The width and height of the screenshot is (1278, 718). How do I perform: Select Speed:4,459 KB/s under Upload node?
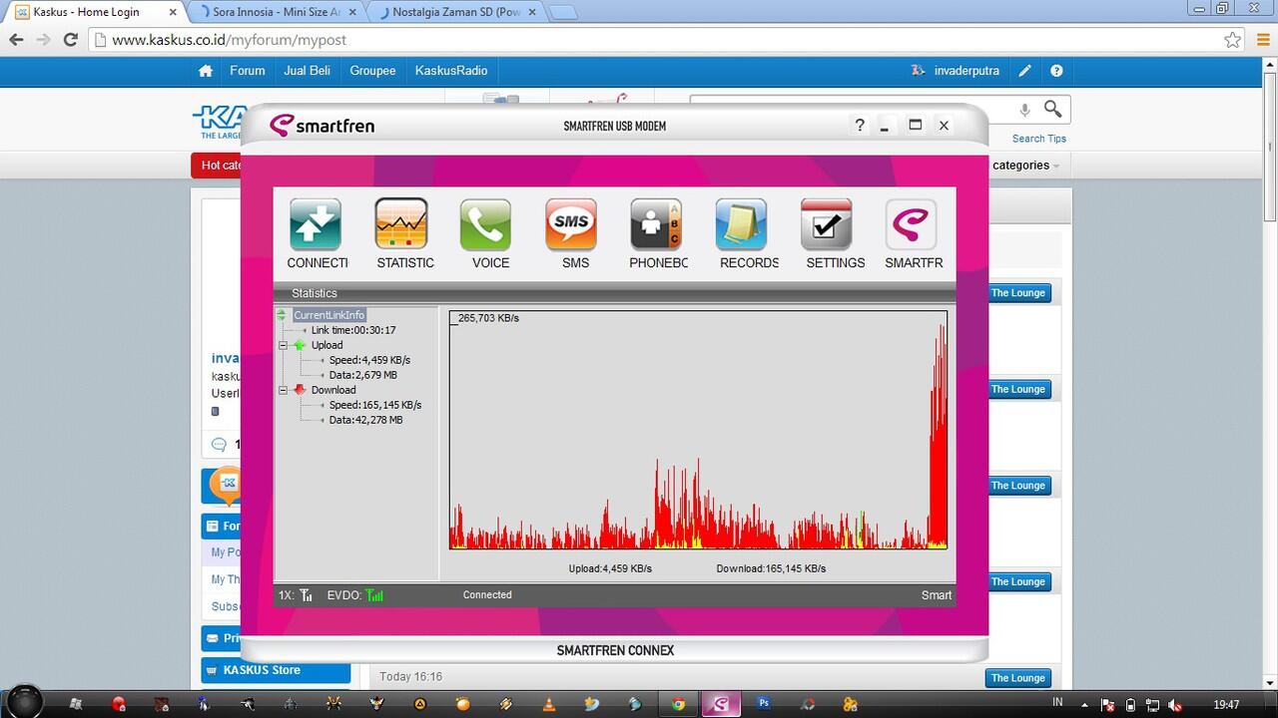[369, 360]
